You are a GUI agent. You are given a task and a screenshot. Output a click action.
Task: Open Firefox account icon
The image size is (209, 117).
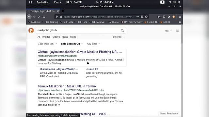tap(169, 17)
